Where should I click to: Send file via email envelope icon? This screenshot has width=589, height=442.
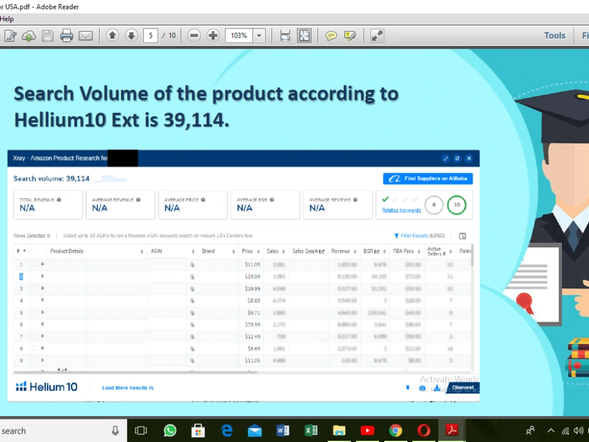point(85,36)
